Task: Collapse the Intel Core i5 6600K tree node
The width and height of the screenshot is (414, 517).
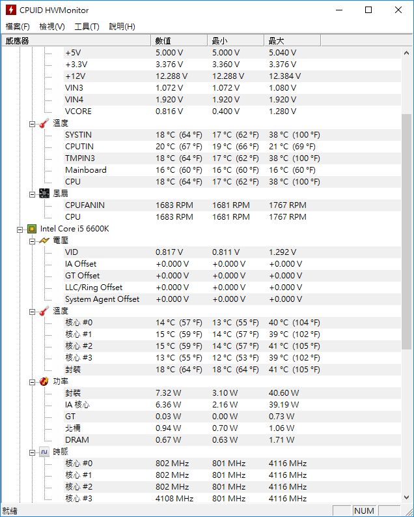Action: pyautogui.click(x=20, y=229)
